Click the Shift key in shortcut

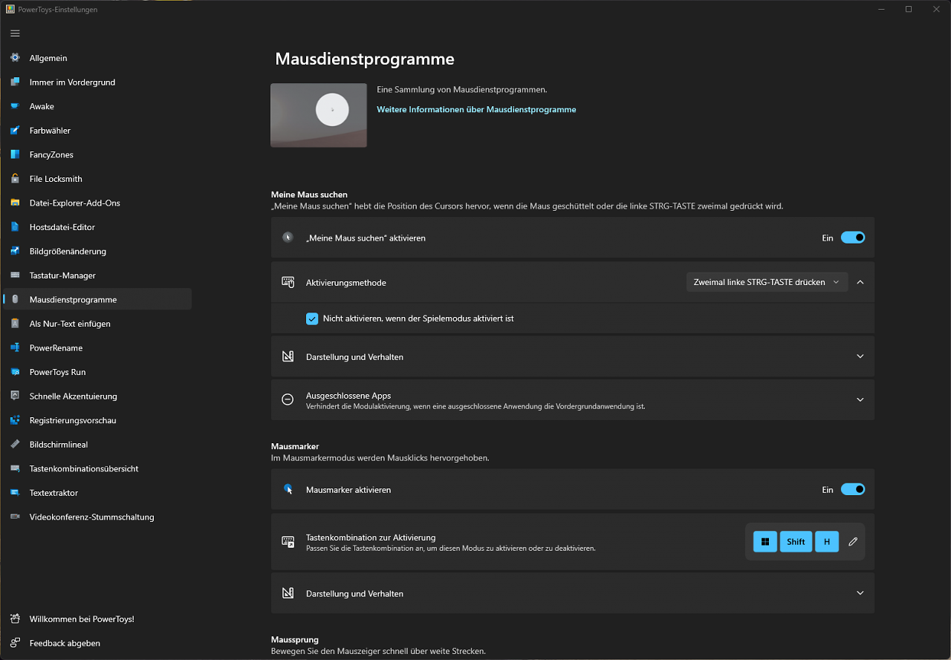click(796, 542)
